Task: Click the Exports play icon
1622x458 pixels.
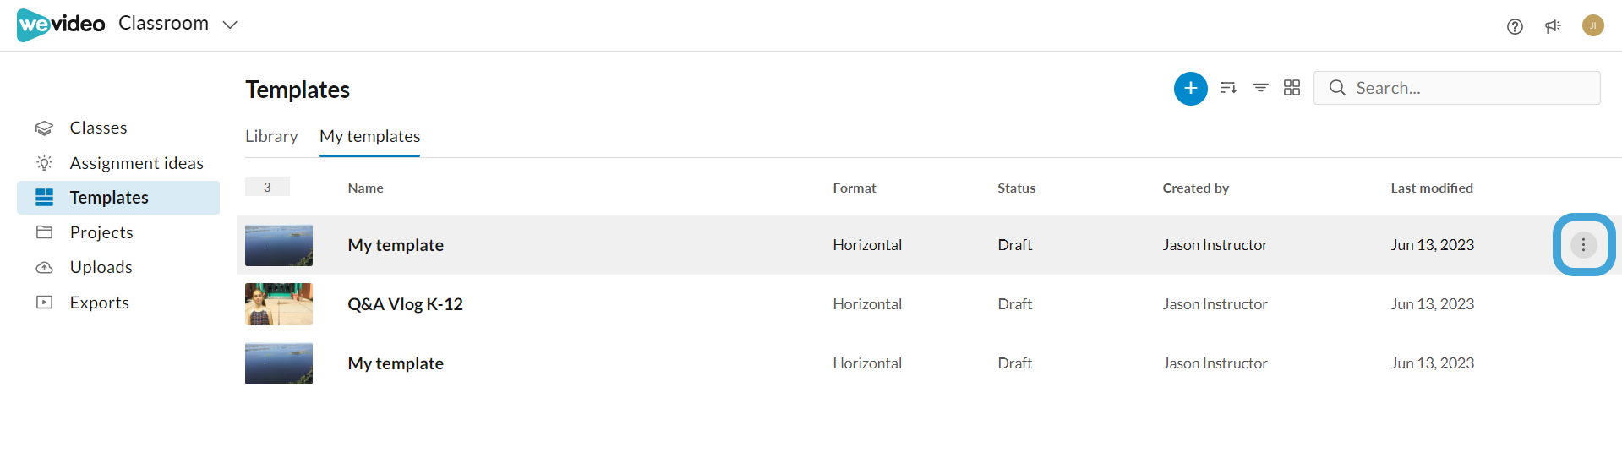Action: [x=44, y=303]
